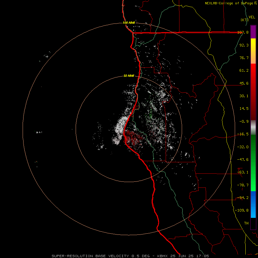
Task: Select the -94.2 scale value
Action: tap(243, 198)
